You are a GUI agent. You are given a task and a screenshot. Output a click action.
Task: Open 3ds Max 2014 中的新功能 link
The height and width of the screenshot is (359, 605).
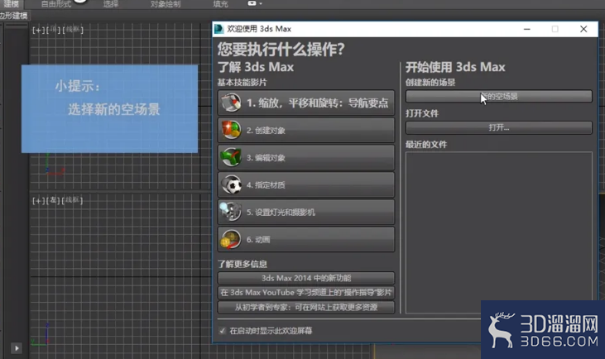coord(306,278)
